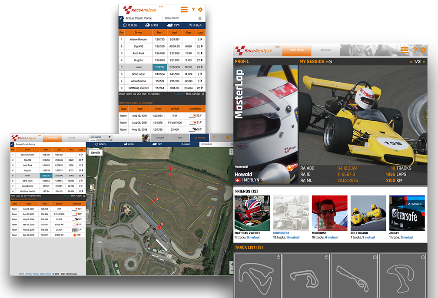Toggle map fullscreen in tracking window
Viewport: 438px width, 298px height.
231,151
